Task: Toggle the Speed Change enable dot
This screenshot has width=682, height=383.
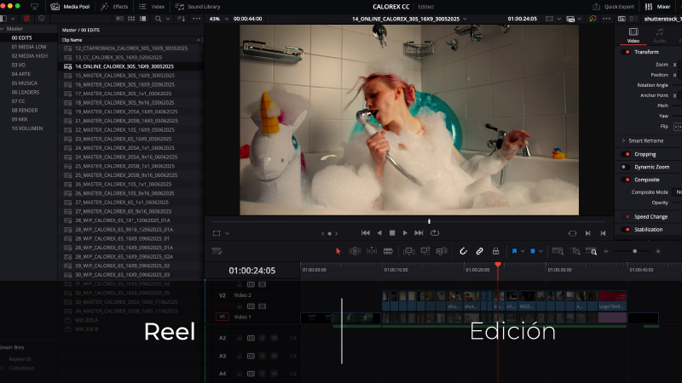Action: (627, 217)
